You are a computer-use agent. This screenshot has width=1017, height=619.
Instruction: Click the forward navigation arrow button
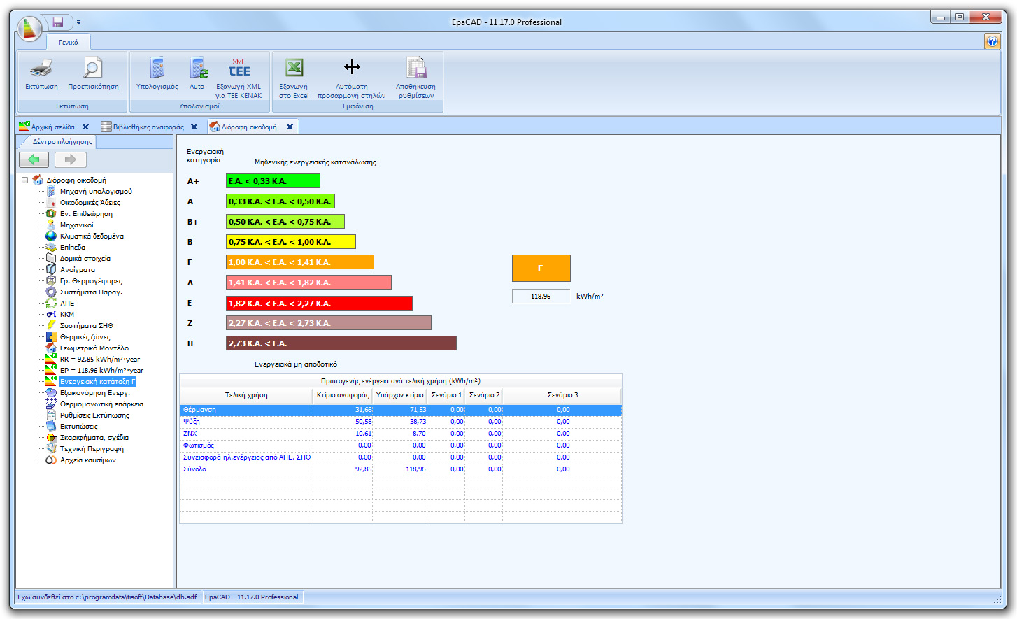(70, 159)
